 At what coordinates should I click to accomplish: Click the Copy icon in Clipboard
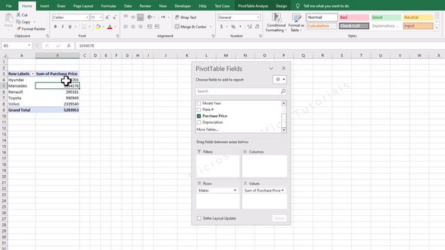pos(19,22)
